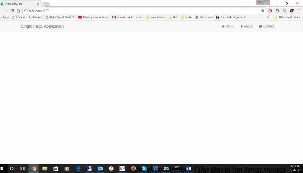Select the Home nav item
This screenshot has width=303, height=173.
[x=228, y=26]
